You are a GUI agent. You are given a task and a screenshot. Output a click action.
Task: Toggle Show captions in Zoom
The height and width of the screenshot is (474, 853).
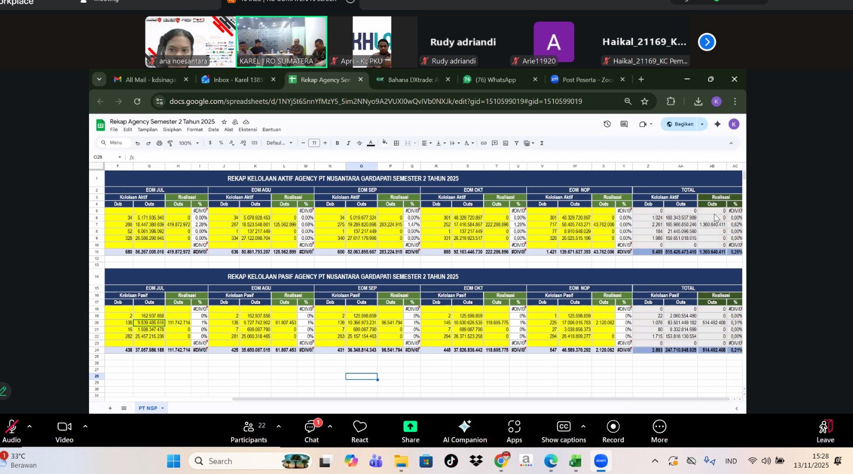point(564,427)
